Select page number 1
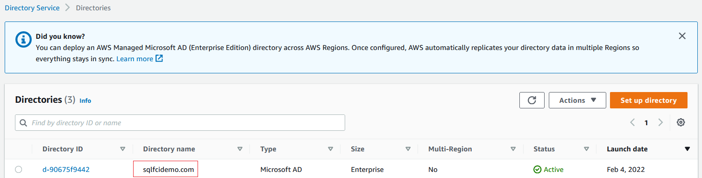702x178 pixels. (x=646, y=123)
